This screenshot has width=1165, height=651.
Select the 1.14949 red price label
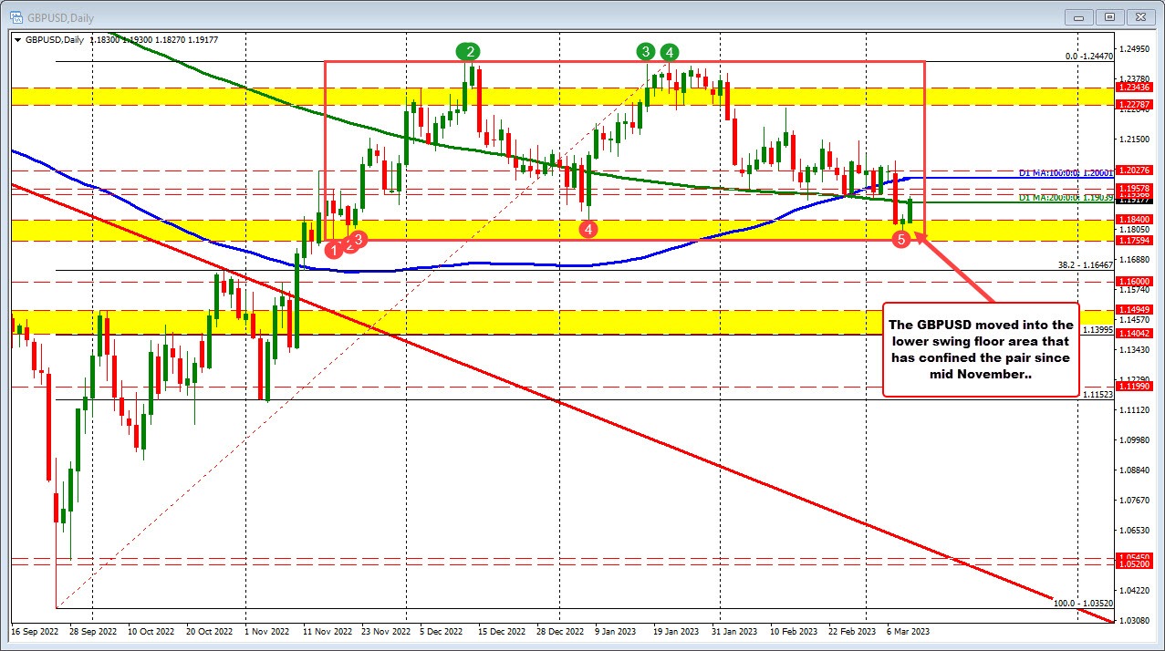pos(1136,310)
